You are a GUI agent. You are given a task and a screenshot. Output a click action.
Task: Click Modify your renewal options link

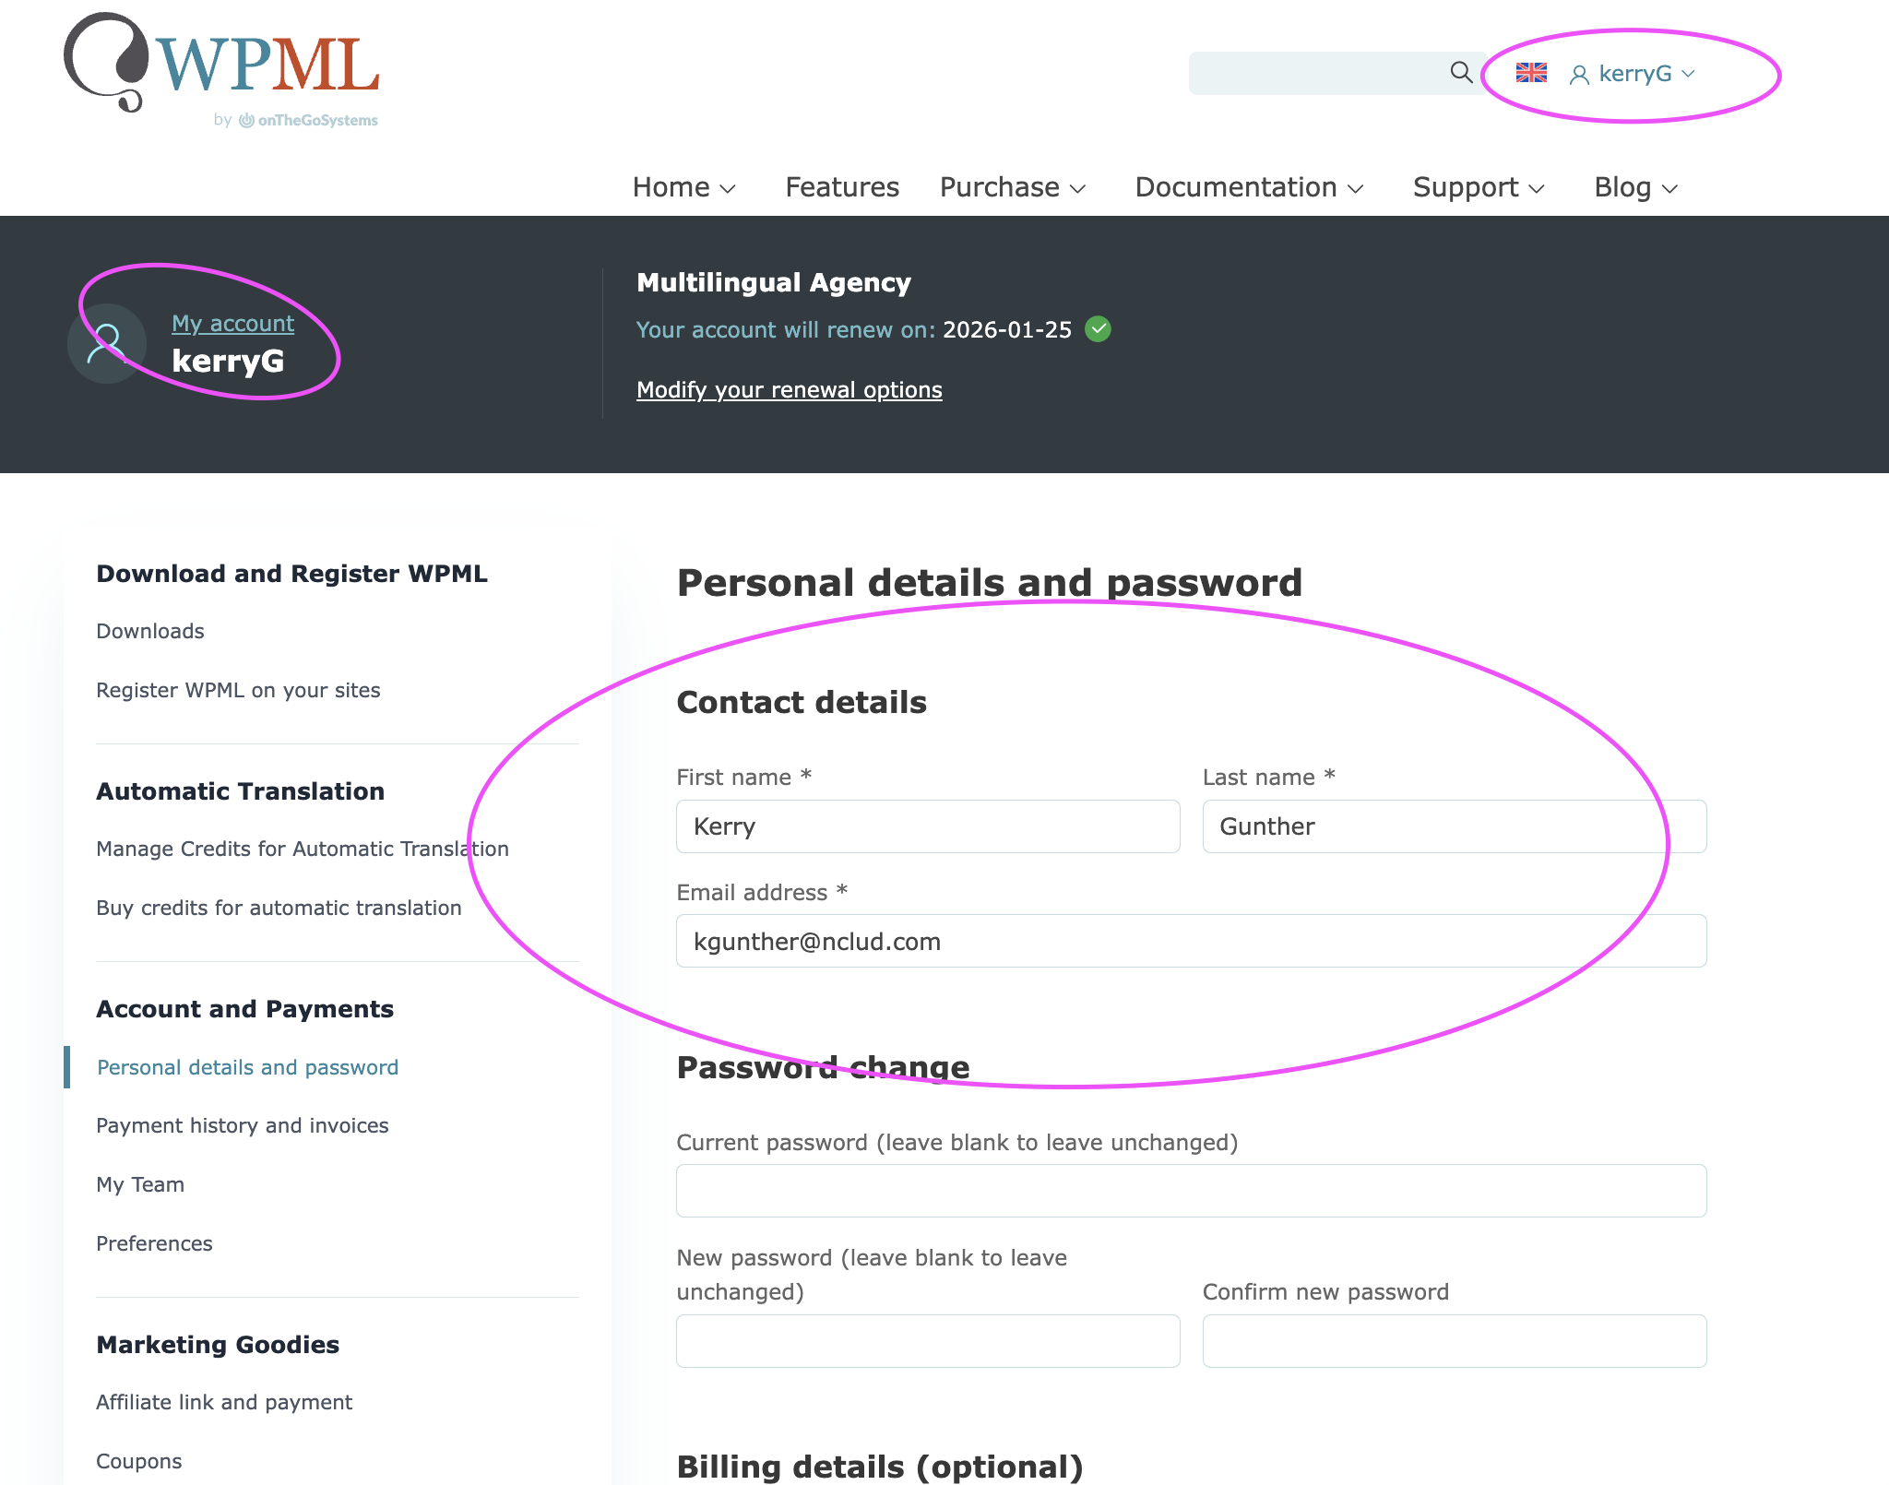click(x=789, y=390)
